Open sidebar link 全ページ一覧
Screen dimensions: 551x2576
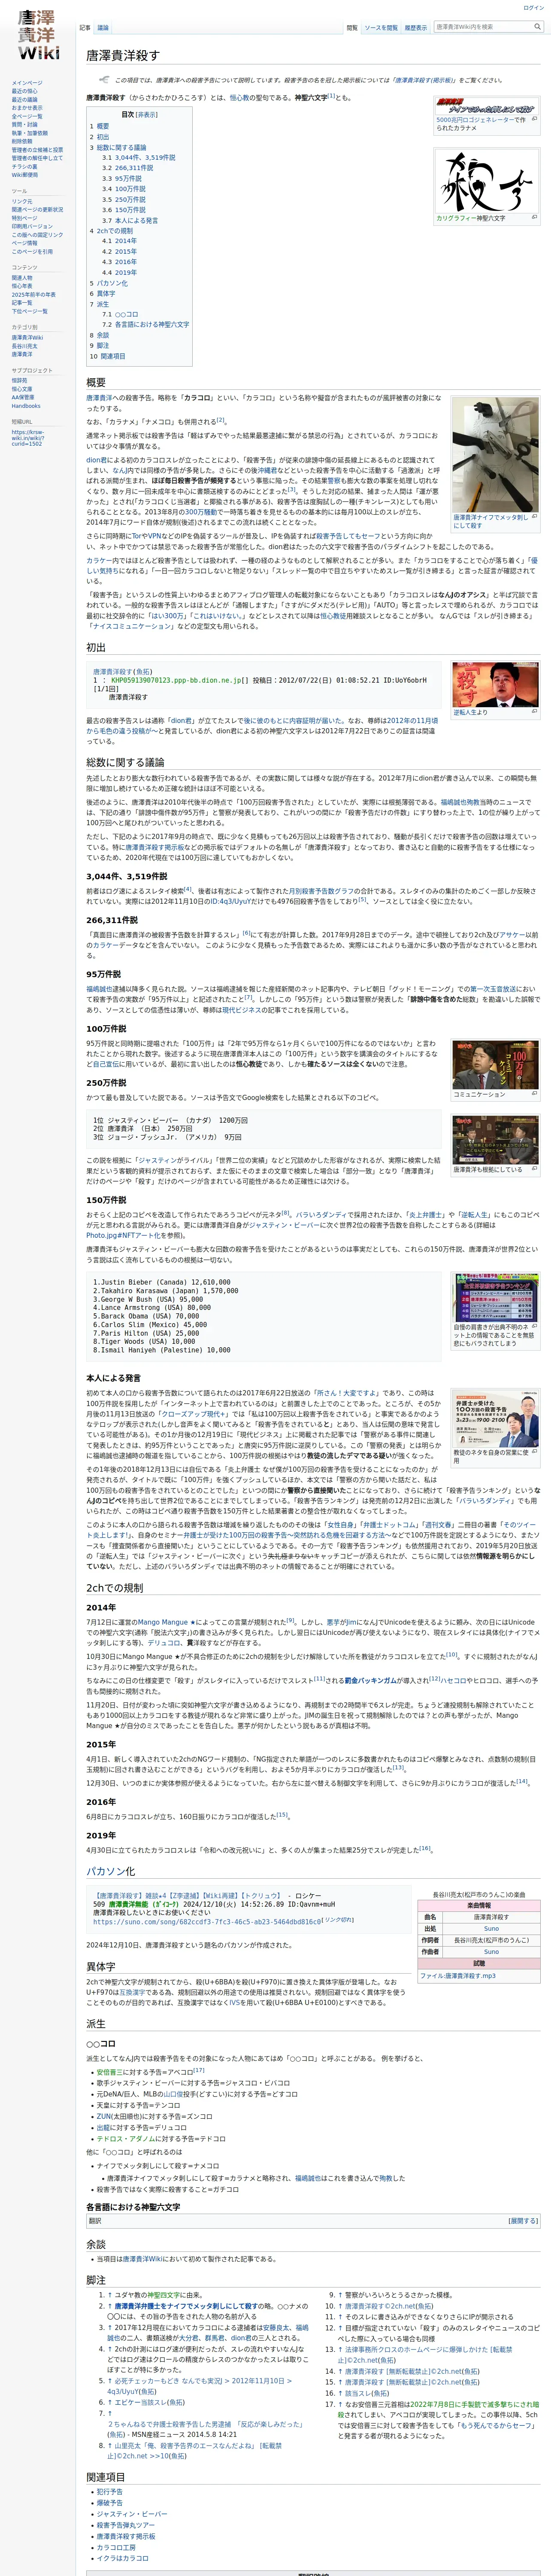click(x=27, y=116)
